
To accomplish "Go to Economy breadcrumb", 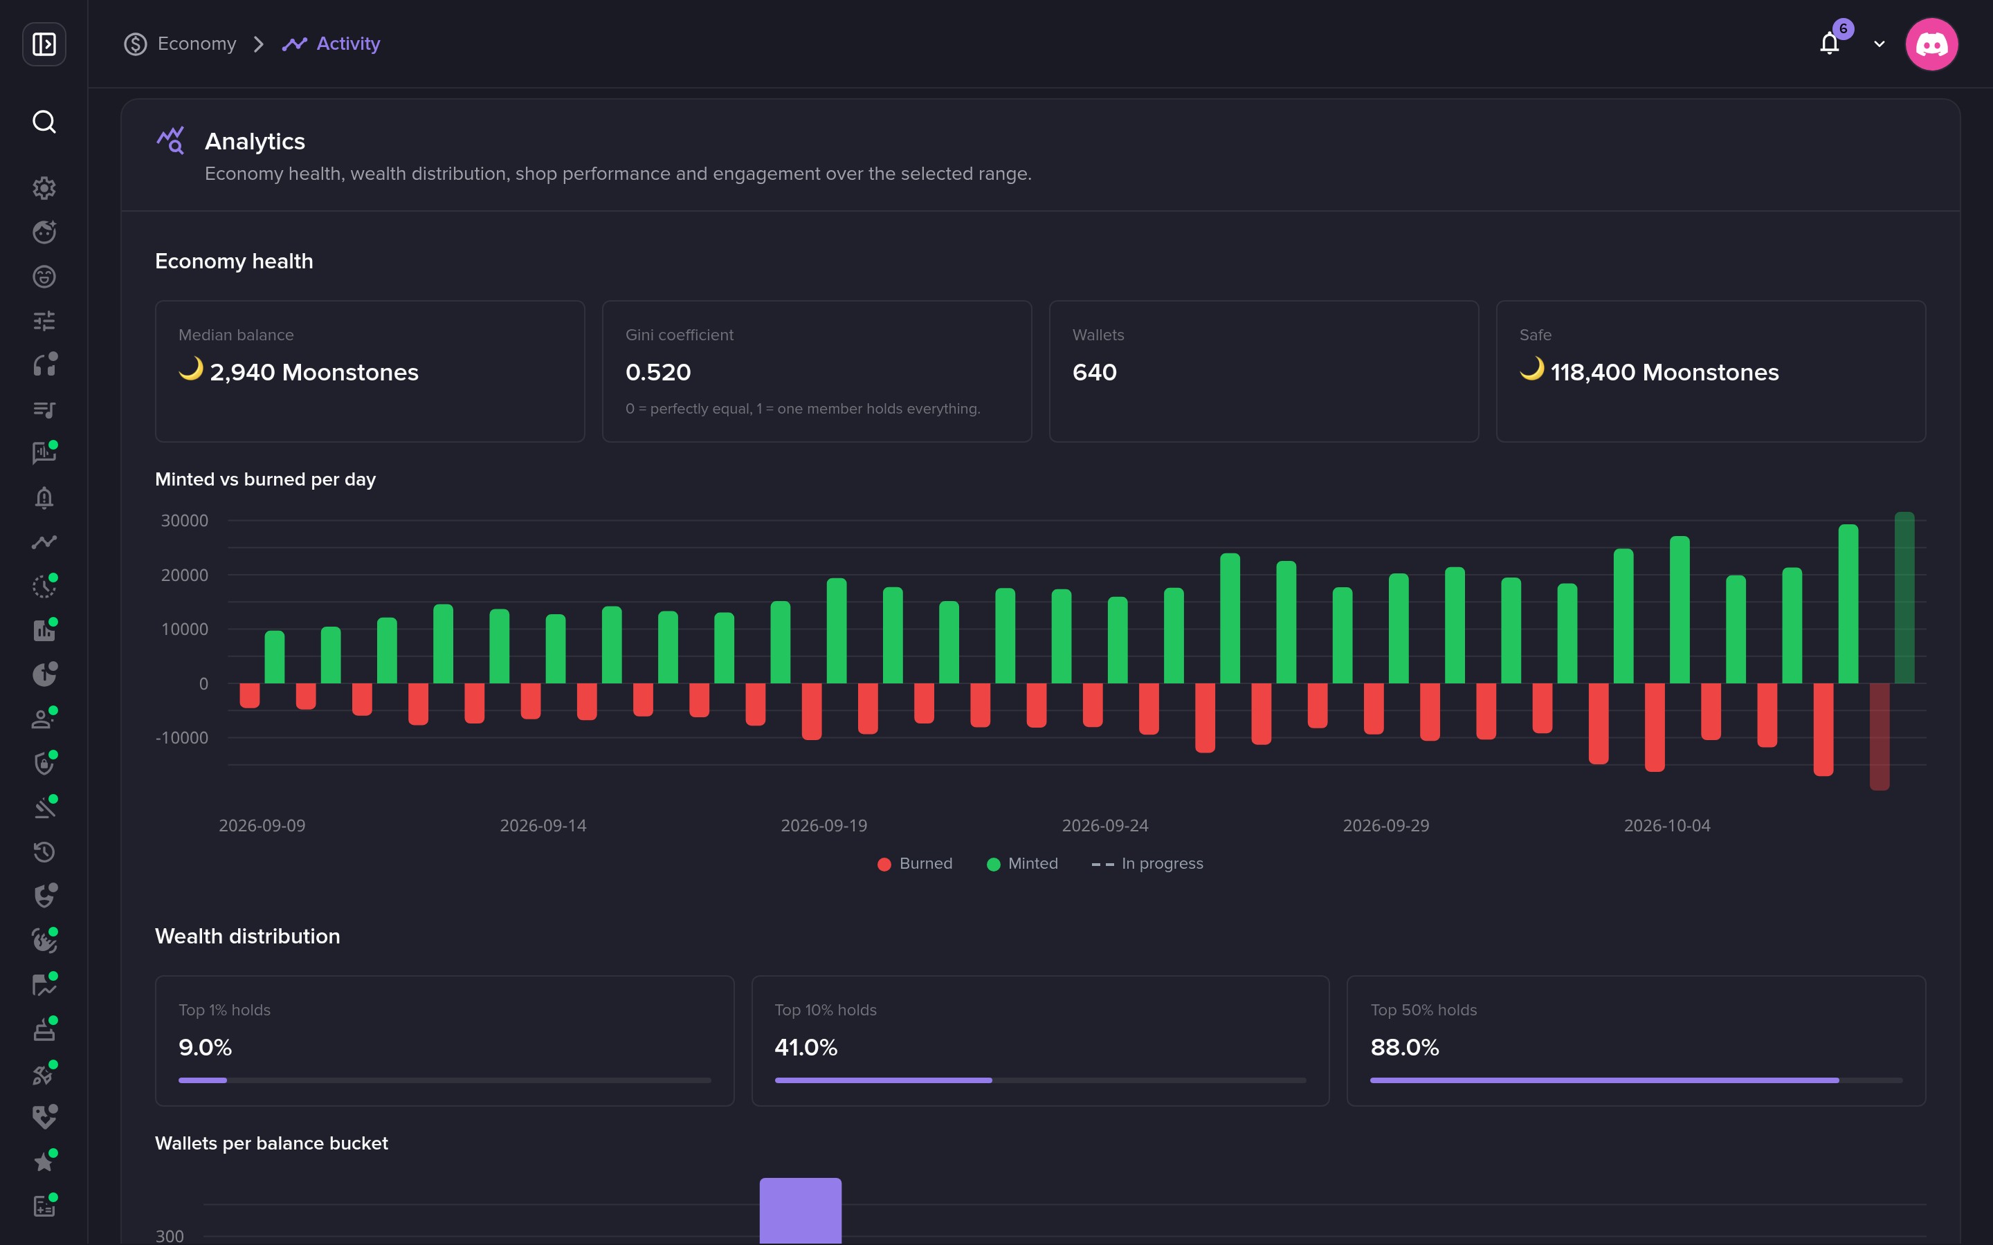I will [181, 44].
